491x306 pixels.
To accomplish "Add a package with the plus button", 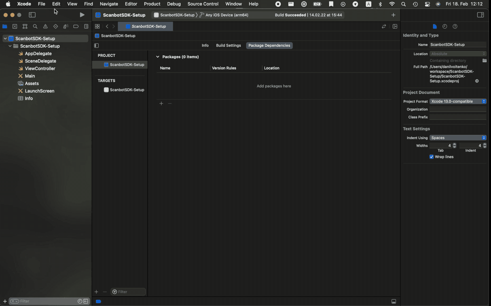I will click(161, 103).
